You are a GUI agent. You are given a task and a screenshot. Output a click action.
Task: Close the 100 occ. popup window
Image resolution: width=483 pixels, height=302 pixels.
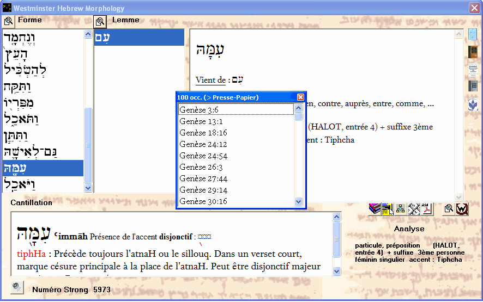point(300,97)
